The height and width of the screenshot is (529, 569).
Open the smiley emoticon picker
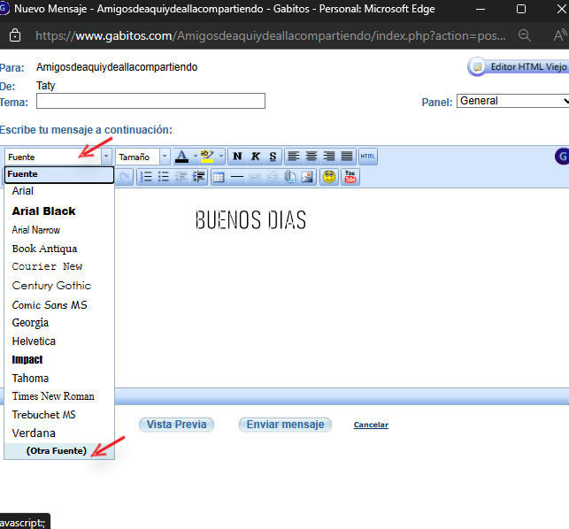[x=329, y=177]
